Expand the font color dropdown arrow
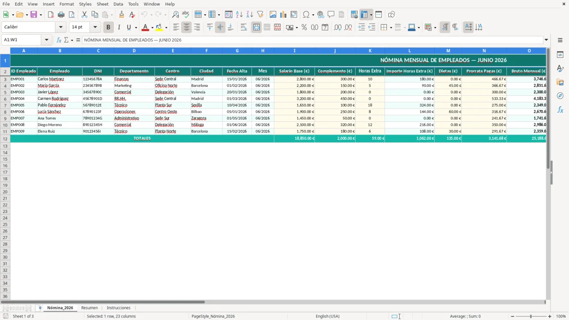The width and height of the screenshot is (569, 320). (x=152, y=27)
